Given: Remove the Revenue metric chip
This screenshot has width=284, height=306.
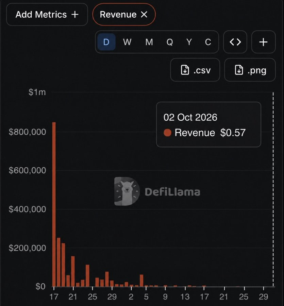Looking at the screenshot, I should (x=144, y=14).
